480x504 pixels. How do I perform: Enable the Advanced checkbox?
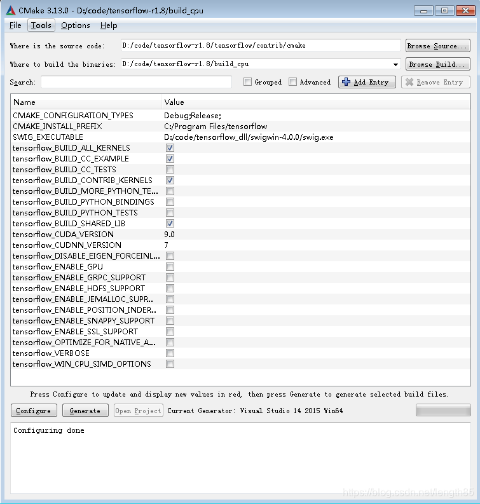(x=292, y=82)
